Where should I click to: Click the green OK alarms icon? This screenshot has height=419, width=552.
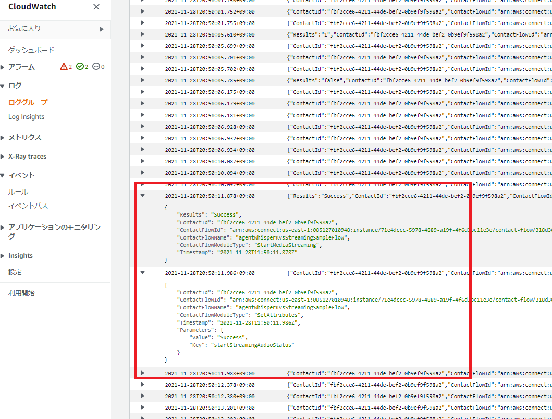pyautogui.click(x=80, y=67)
